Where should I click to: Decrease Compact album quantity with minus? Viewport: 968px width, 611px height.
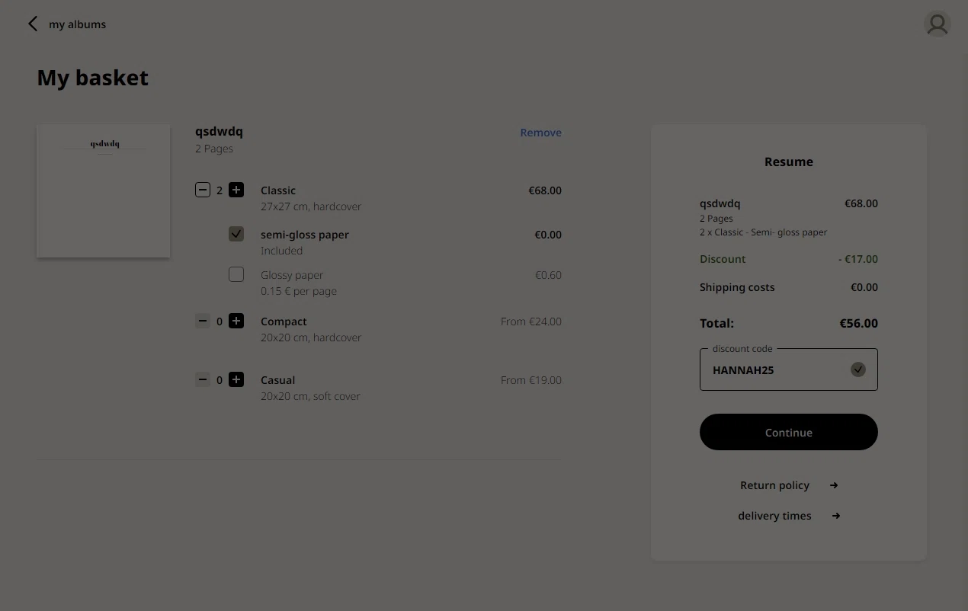click(203, 321)
